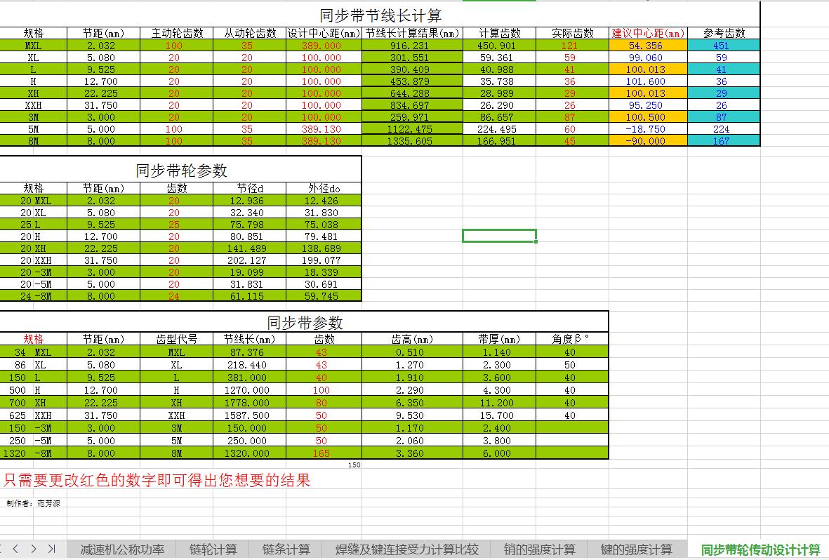
Task: Select the 销的强度计算 sheet tab
Action: 539,549
